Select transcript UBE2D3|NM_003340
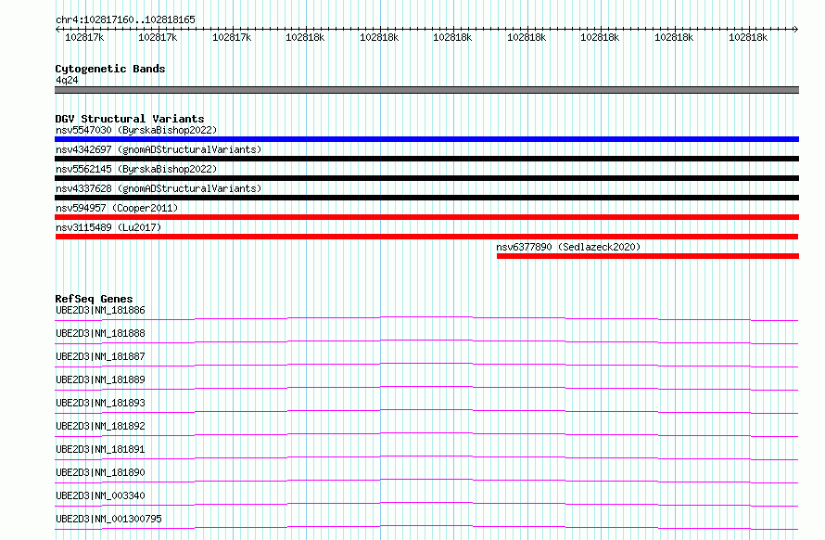Image resolution: width=825 pixels, height=540 pixels. [100, 495]
